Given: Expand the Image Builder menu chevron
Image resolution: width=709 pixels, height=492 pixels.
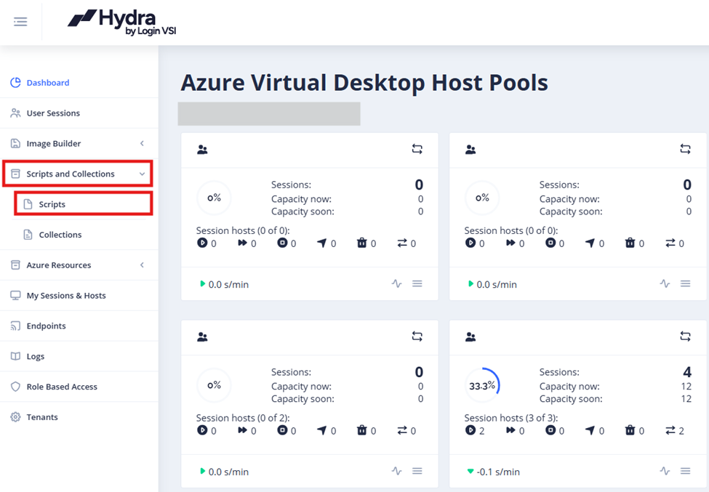Looking at the screenshot, I should pyautogui.click(x=143, y=144).
